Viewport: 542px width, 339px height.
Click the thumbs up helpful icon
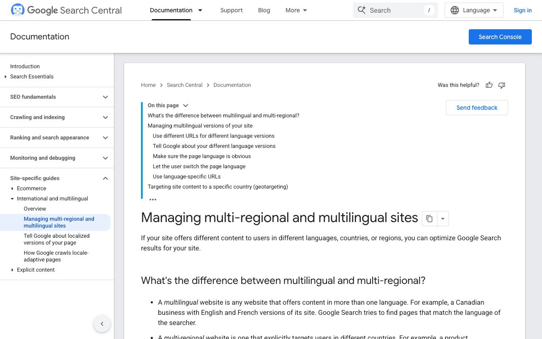pyautogui.click(x=489, y=85)
